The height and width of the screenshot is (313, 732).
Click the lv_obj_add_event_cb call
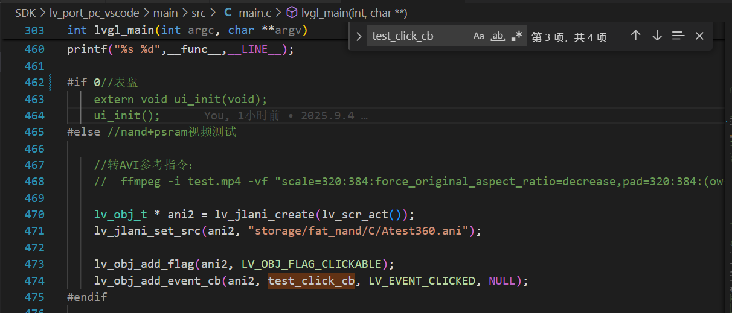[157, 280]
